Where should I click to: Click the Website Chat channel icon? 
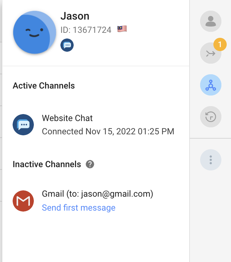[23, 125]
